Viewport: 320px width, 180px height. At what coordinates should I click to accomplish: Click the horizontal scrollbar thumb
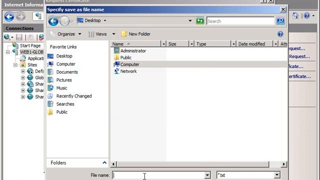(x=193, y=164)
